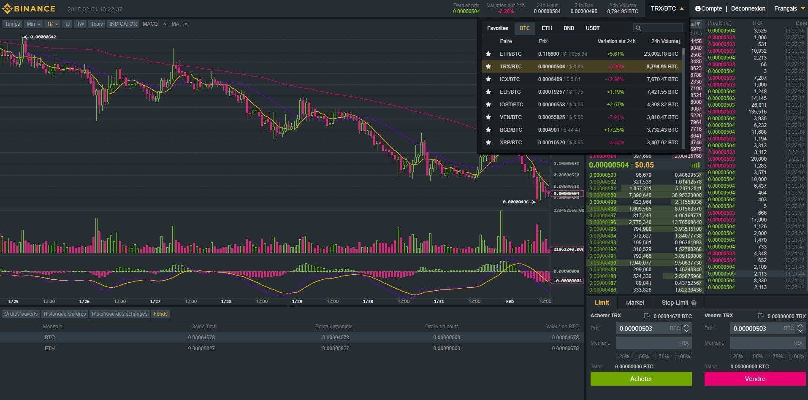Viewport: 808px width, 400px height.
Task: Collapse the TRX/BTC pair selector
Action: click(667, 8)
